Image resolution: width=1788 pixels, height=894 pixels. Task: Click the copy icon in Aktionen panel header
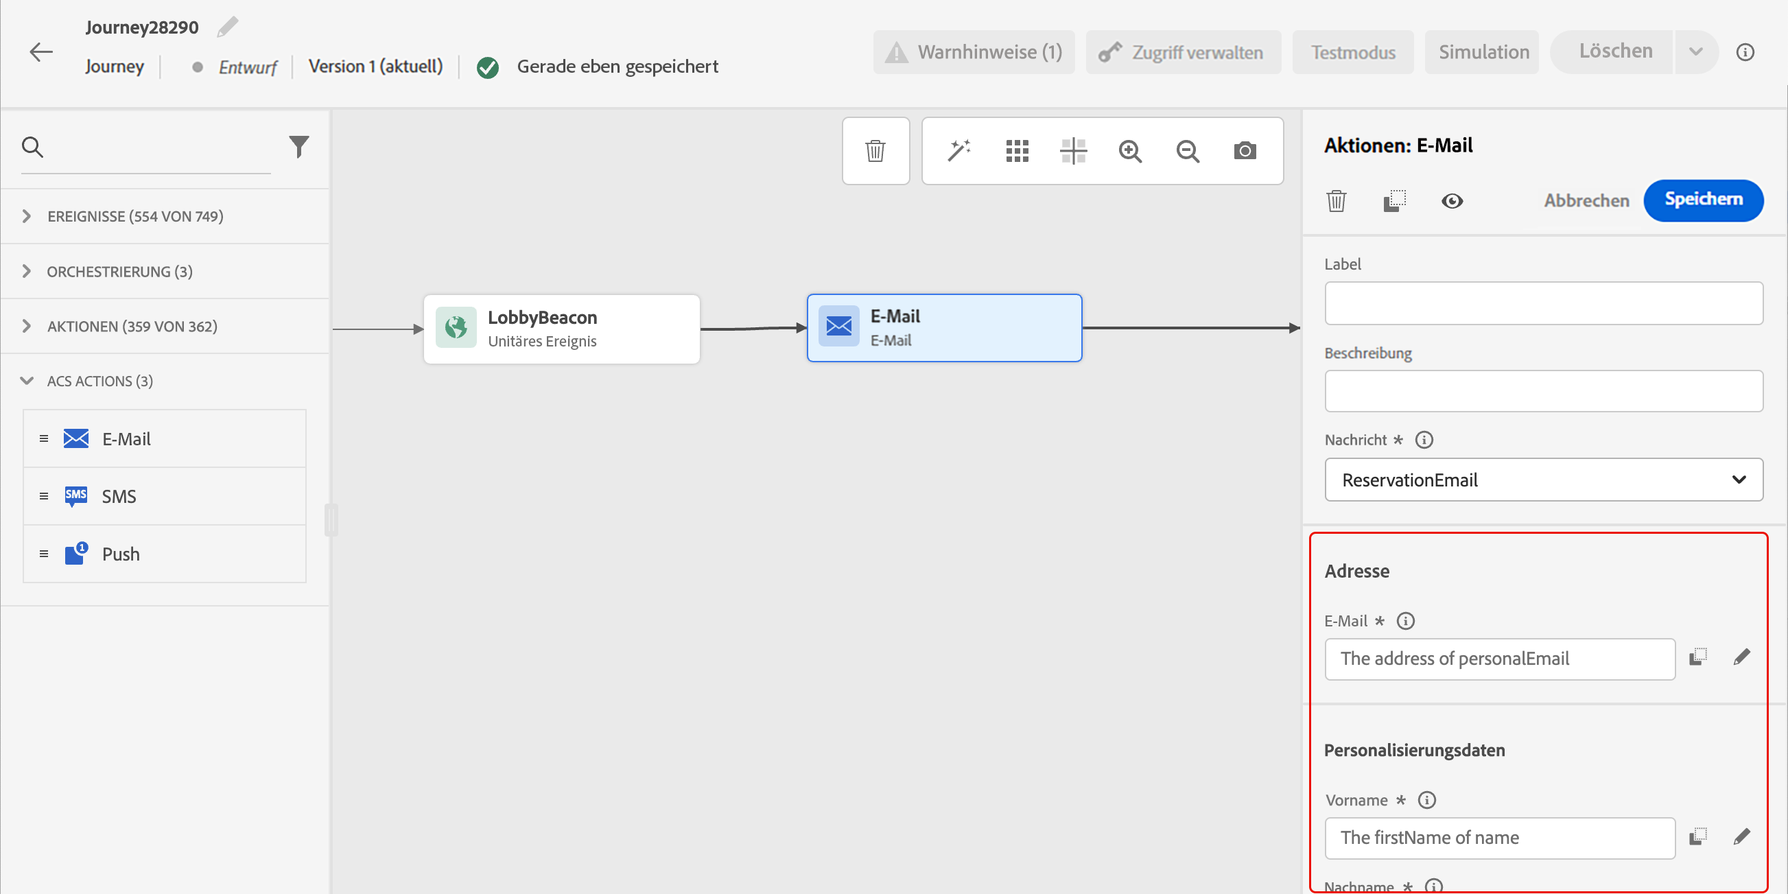click(1393, 201)
